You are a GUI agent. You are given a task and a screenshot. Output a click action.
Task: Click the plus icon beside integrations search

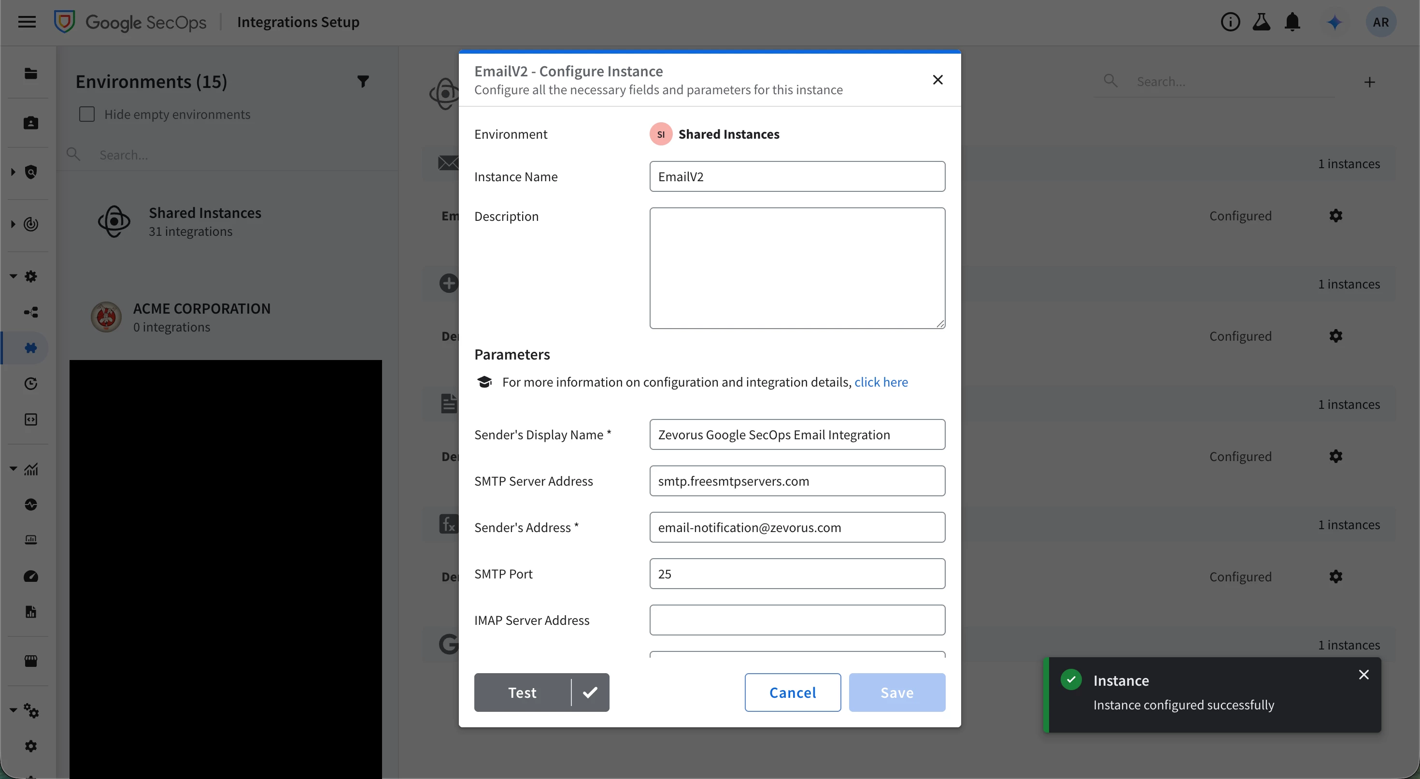point(1369,82)
